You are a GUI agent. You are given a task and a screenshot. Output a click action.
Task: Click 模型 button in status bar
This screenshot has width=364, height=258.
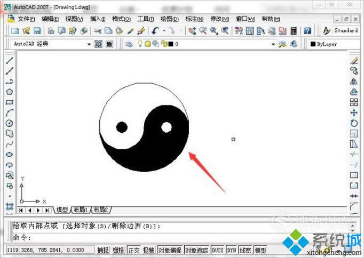coord(260,250)
